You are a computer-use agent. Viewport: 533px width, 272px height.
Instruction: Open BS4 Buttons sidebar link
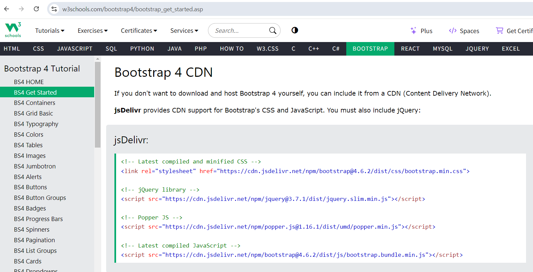click(x=47, y=187)
